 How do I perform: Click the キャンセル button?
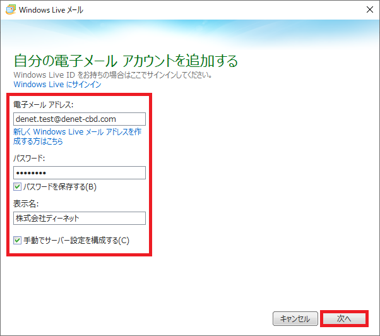[x=295, y=318]
